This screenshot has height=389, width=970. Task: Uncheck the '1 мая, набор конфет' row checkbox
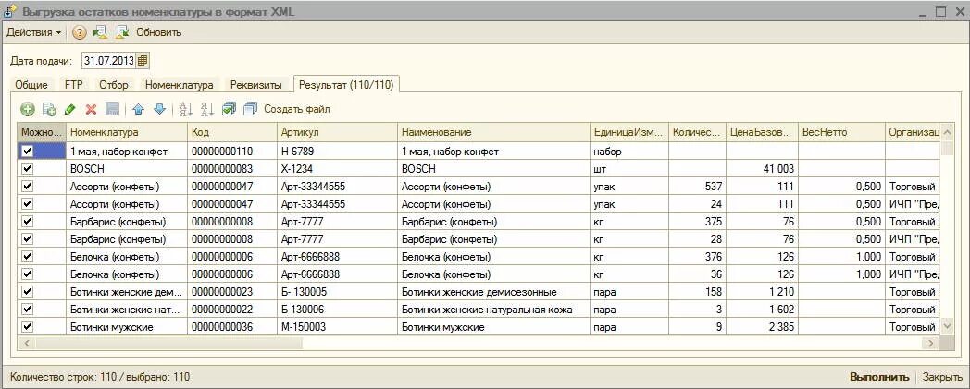(x=27, y=151)
